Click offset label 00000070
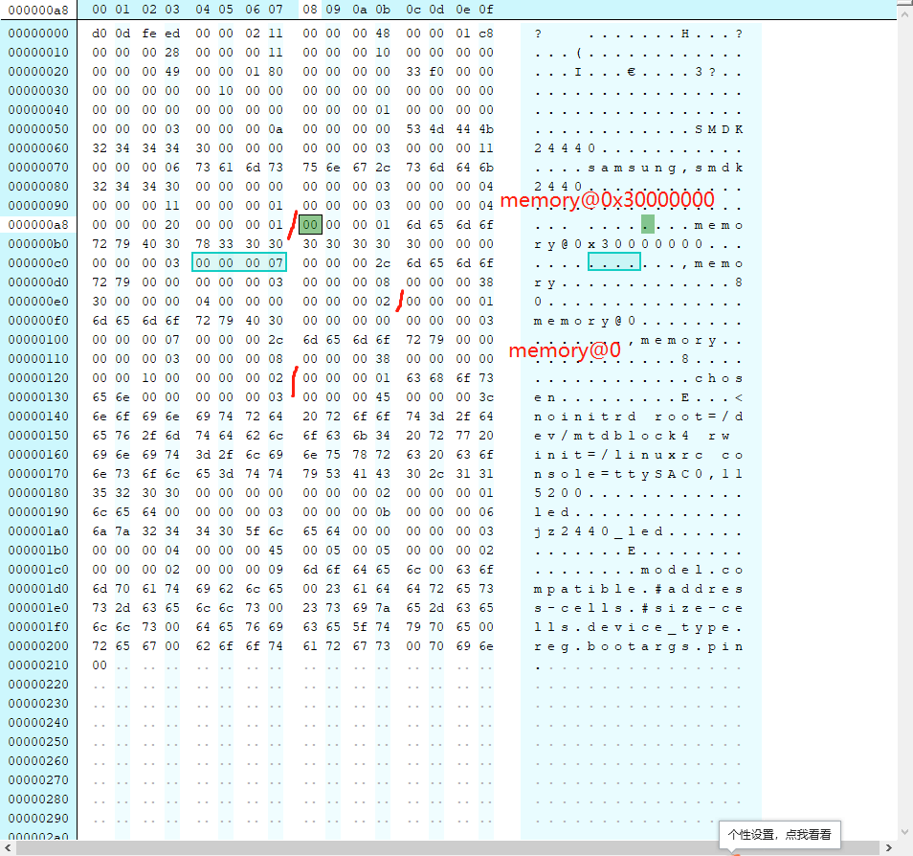Image resolution: width=913 pixels, height=856 pixels. (38, 168)
